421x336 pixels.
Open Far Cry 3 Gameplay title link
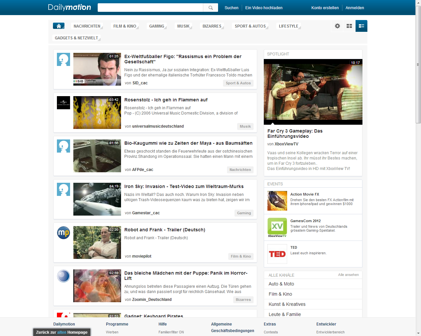pyautogui.click(x=295, y=134)
